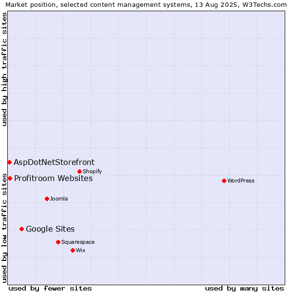Select the WordPress data point marker
Viewport: 292px width, 292px height.
(224, 181)
